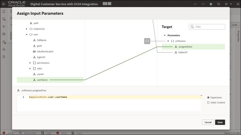Open the Git diamond icon in the header
The height and width of the screenshot is (135, 241).
click(x=211, y=4)
